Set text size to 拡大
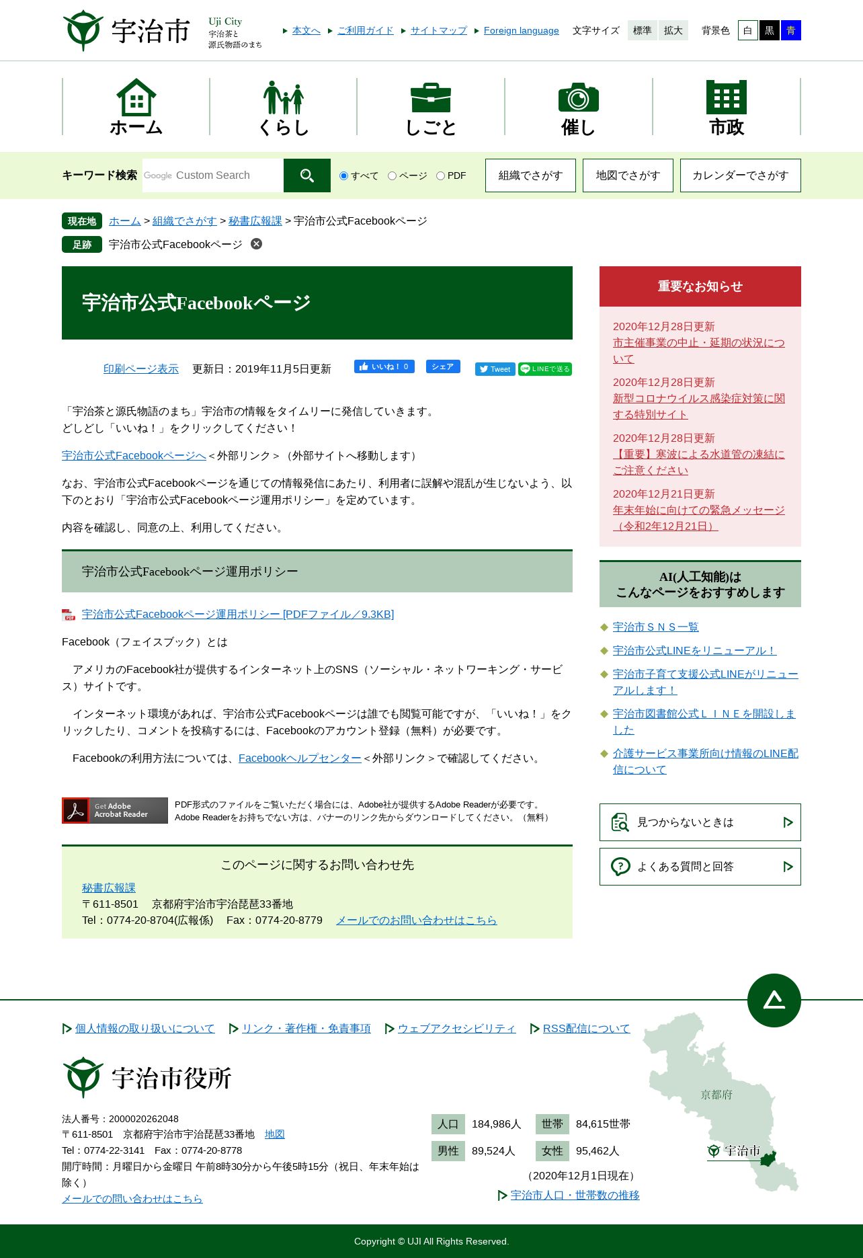The image size is (863, 1258). point(673,30)
